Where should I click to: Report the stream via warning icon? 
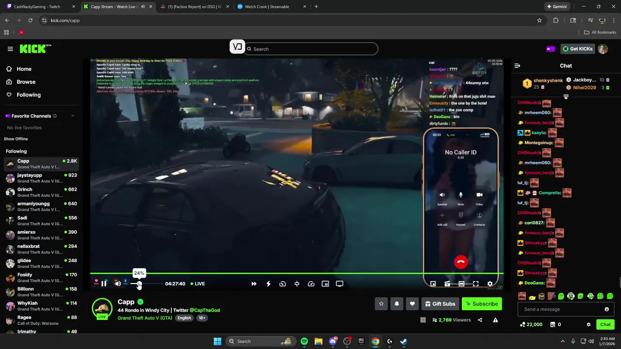(x=495, y=320)
